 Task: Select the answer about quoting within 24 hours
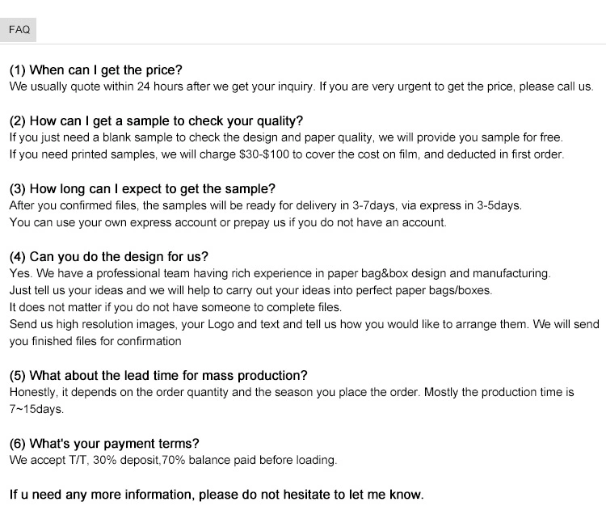[301, 86]
